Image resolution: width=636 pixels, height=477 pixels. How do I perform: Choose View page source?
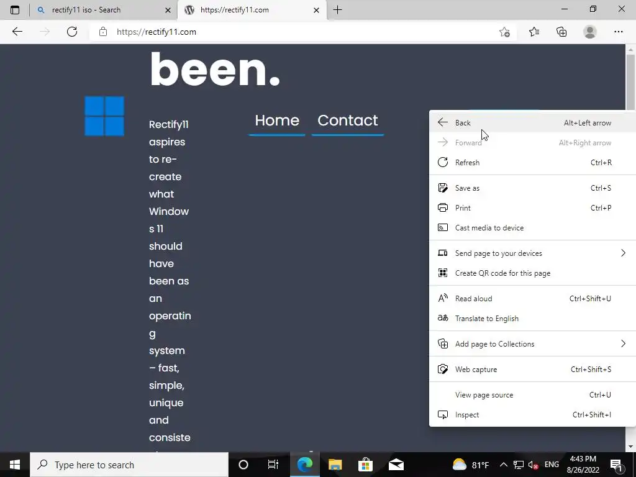tap(532, 395)
